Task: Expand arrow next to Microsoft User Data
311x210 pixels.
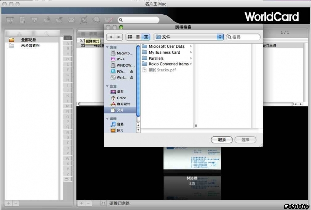Action: point(191,46)
